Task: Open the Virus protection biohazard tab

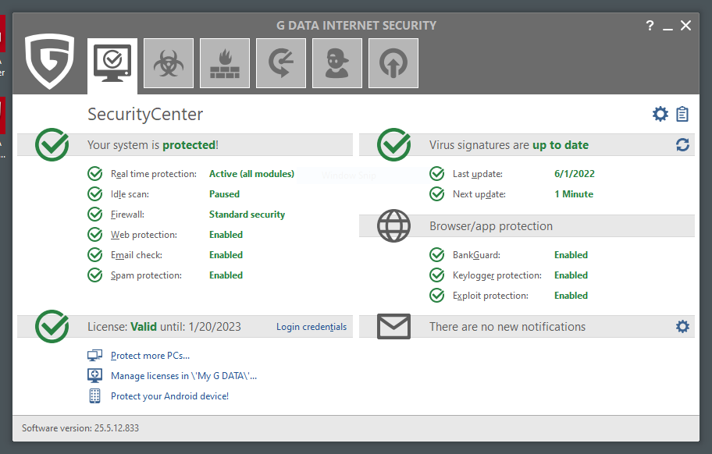Action: pyautogui.click(x=169, y=63)
